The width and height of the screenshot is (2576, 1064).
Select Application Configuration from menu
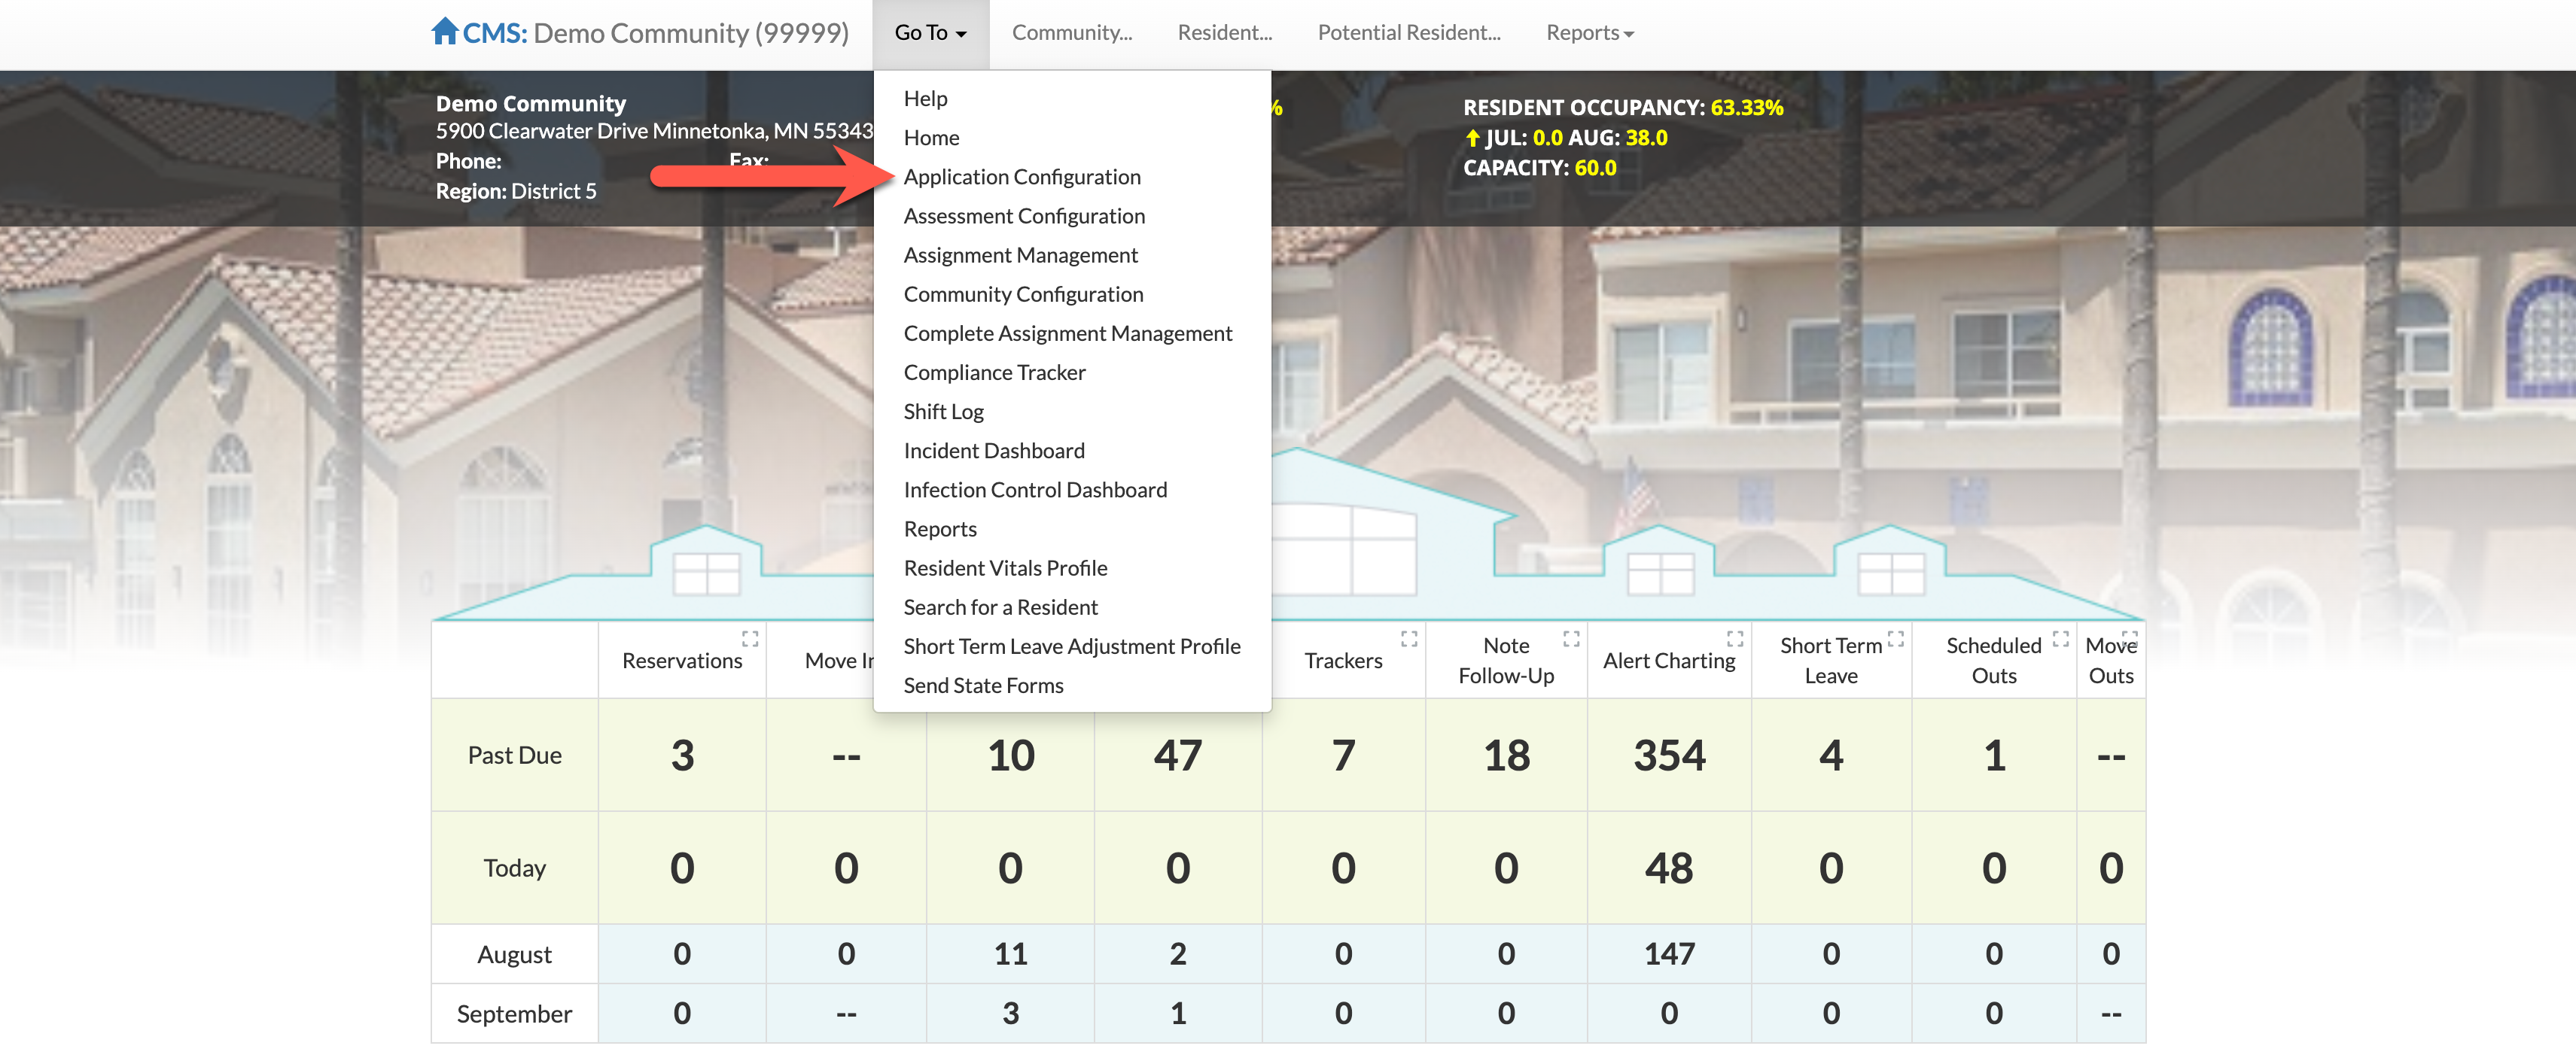click(x=1021, y=177)
